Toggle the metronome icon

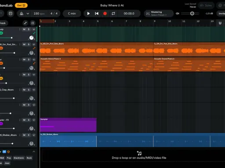click(22, 14)
